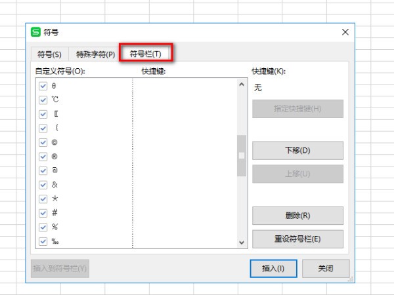Select the # hash symbol entry
The height and width of the screenshot is (295, 394).
click(55, 213)
